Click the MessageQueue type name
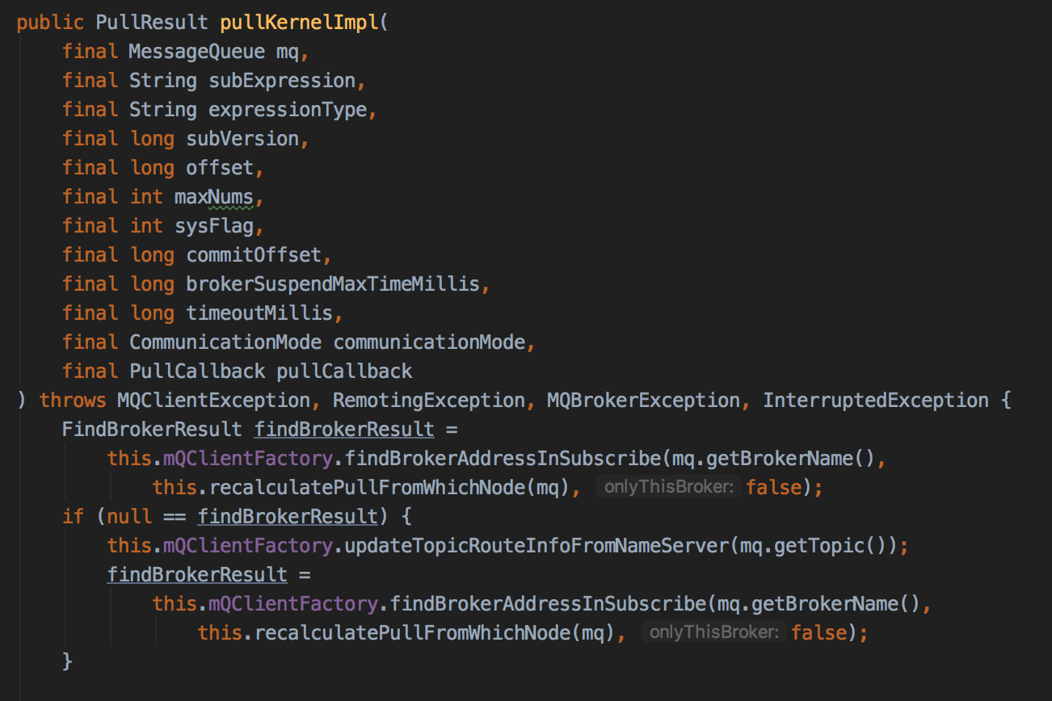 pyautogui.click(x=197, y=52)
